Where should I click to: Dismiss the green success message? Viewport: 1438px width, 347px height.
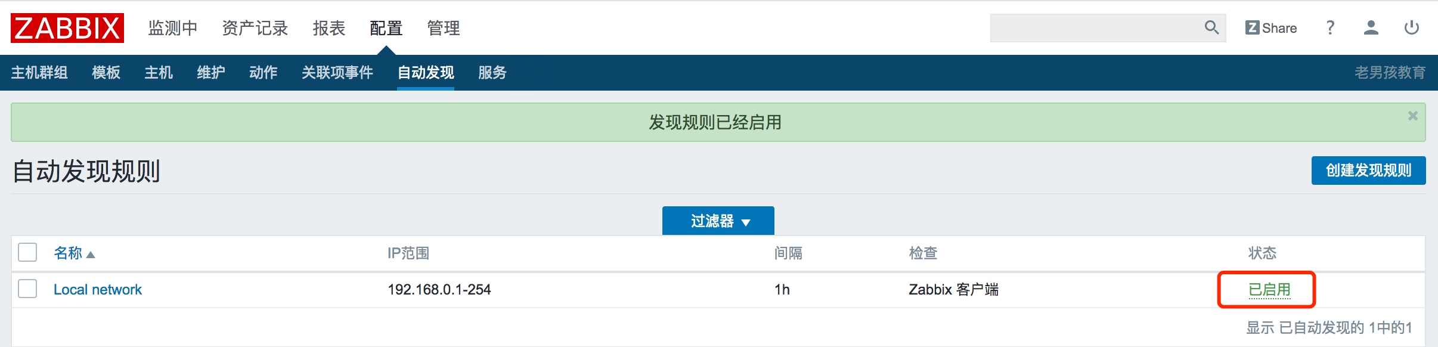[1412, 116]
